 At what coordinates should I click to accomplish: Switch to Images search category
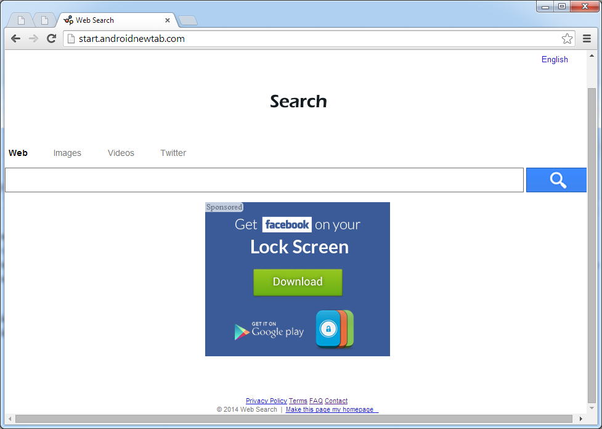[x=67, y=153]
